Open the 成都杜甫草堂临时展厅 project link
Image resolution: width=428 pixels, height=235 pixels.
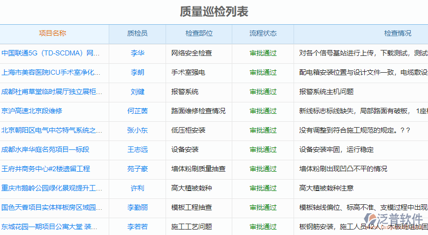click(x=51, y=92)
